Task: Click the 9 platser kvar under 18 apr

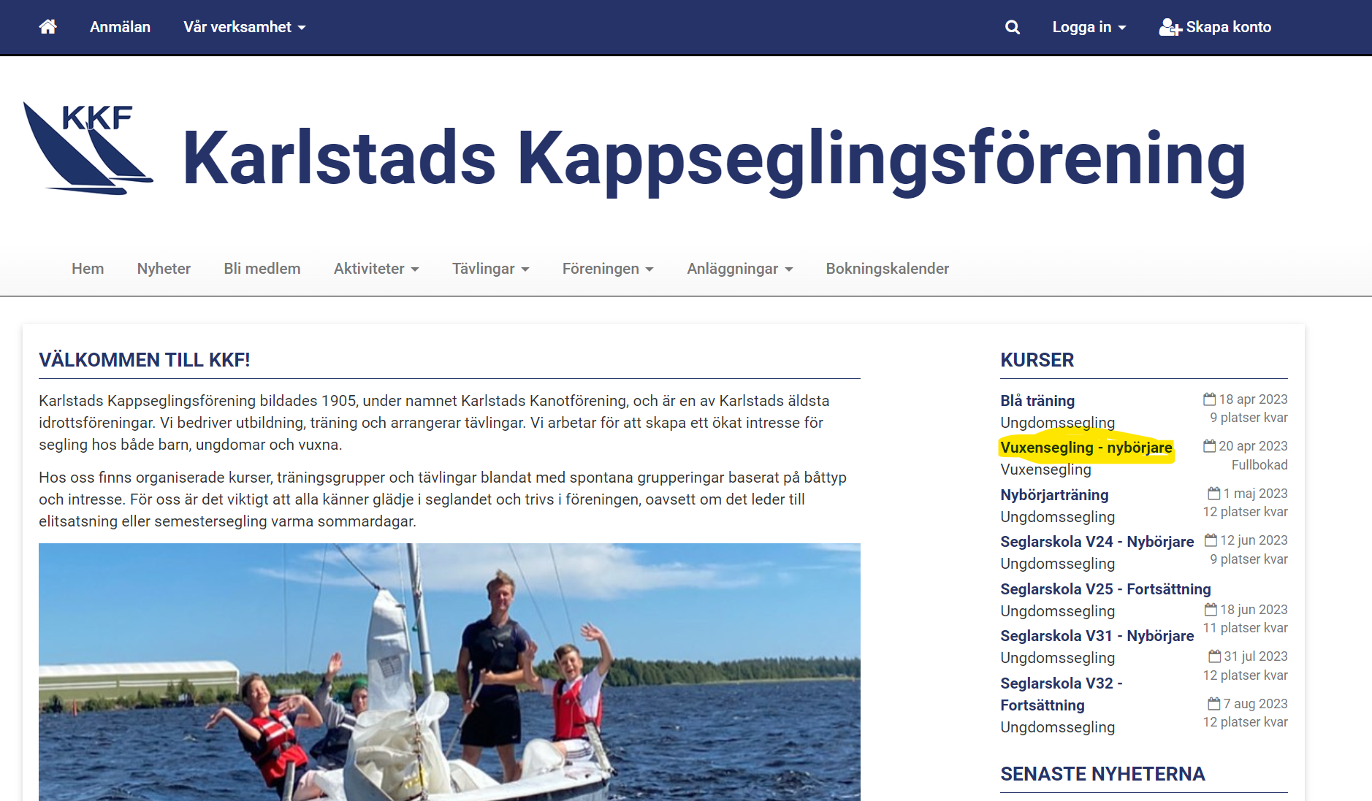Action: tap(1249, 418)
